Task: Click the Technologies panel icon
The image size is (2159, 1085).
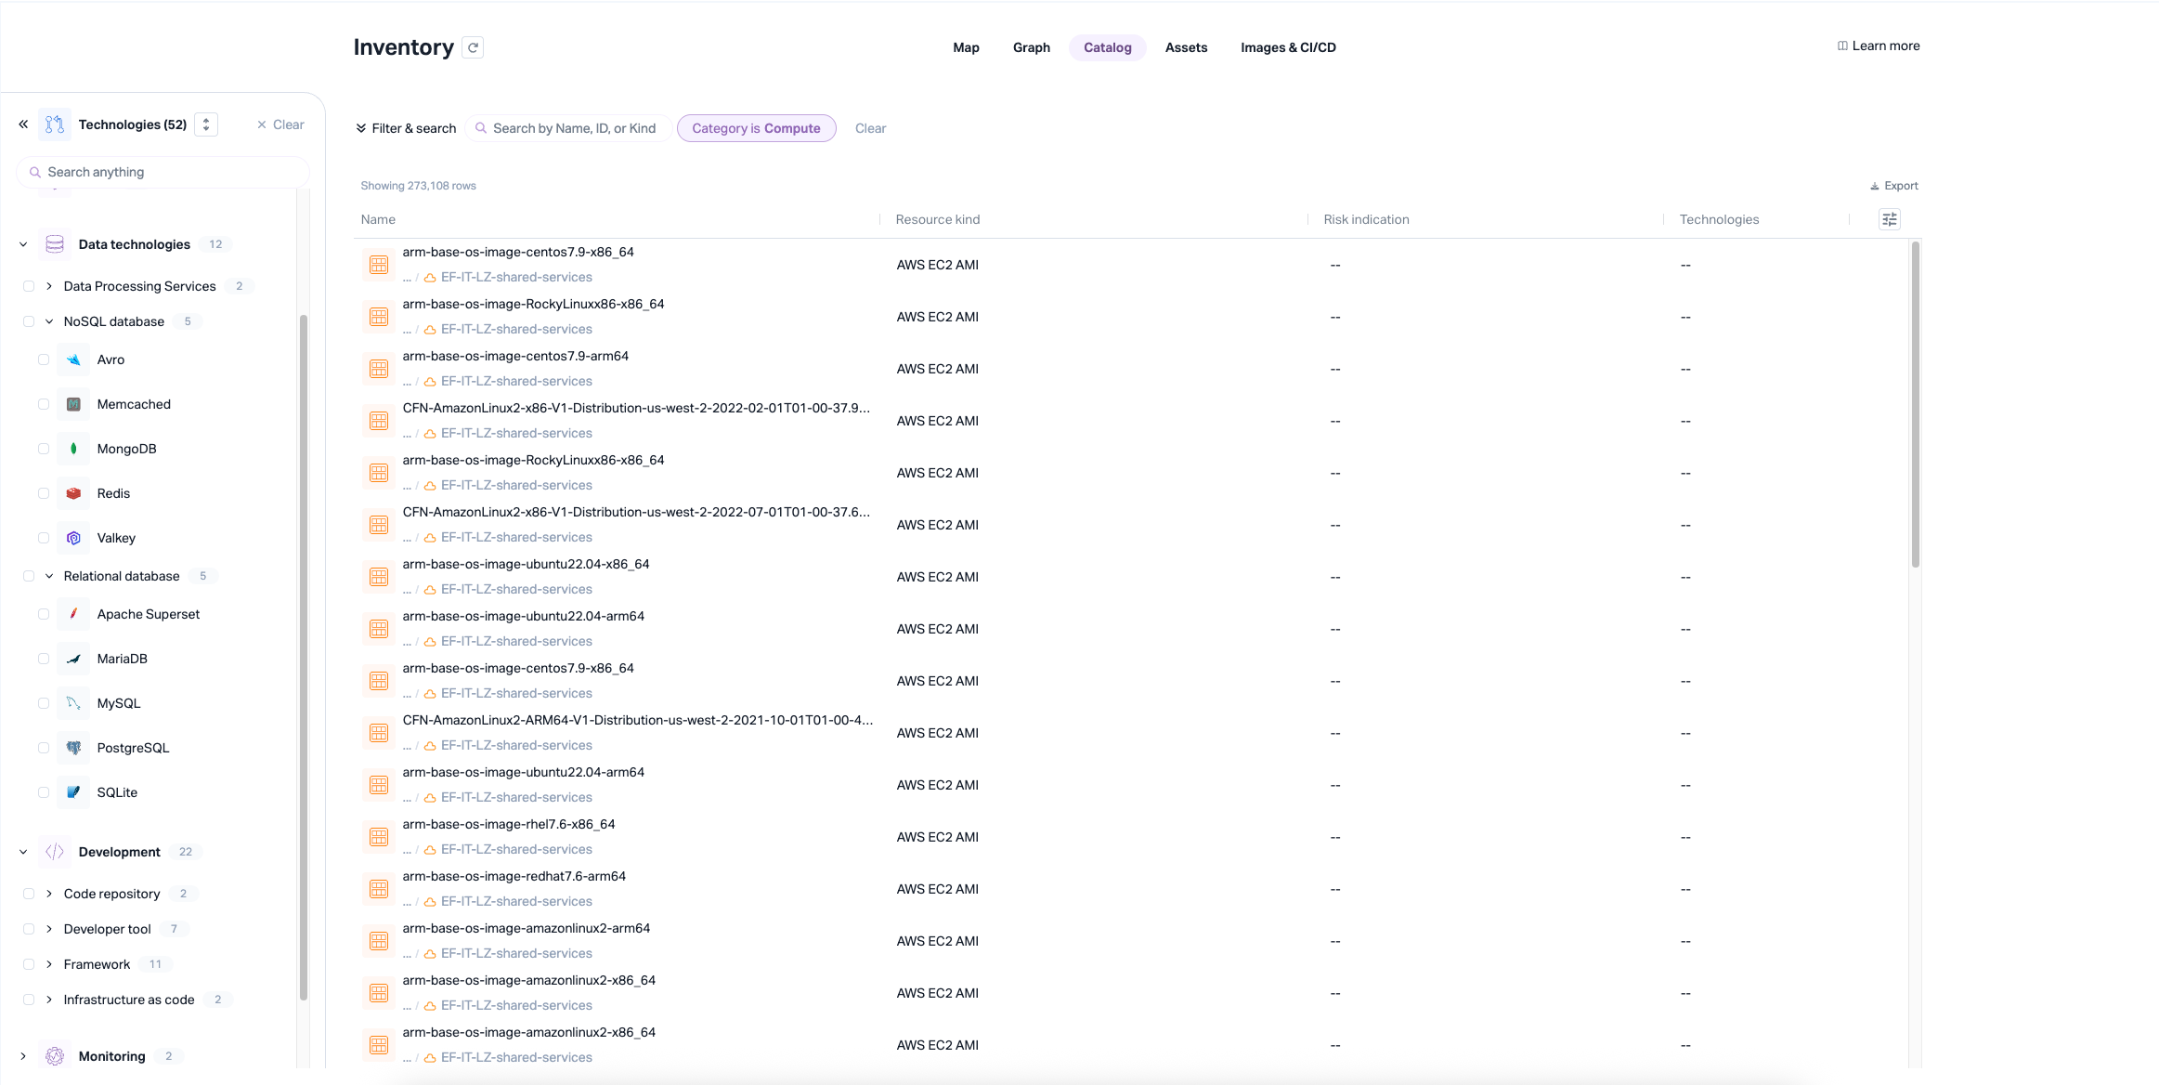Action: pos(55,124)
